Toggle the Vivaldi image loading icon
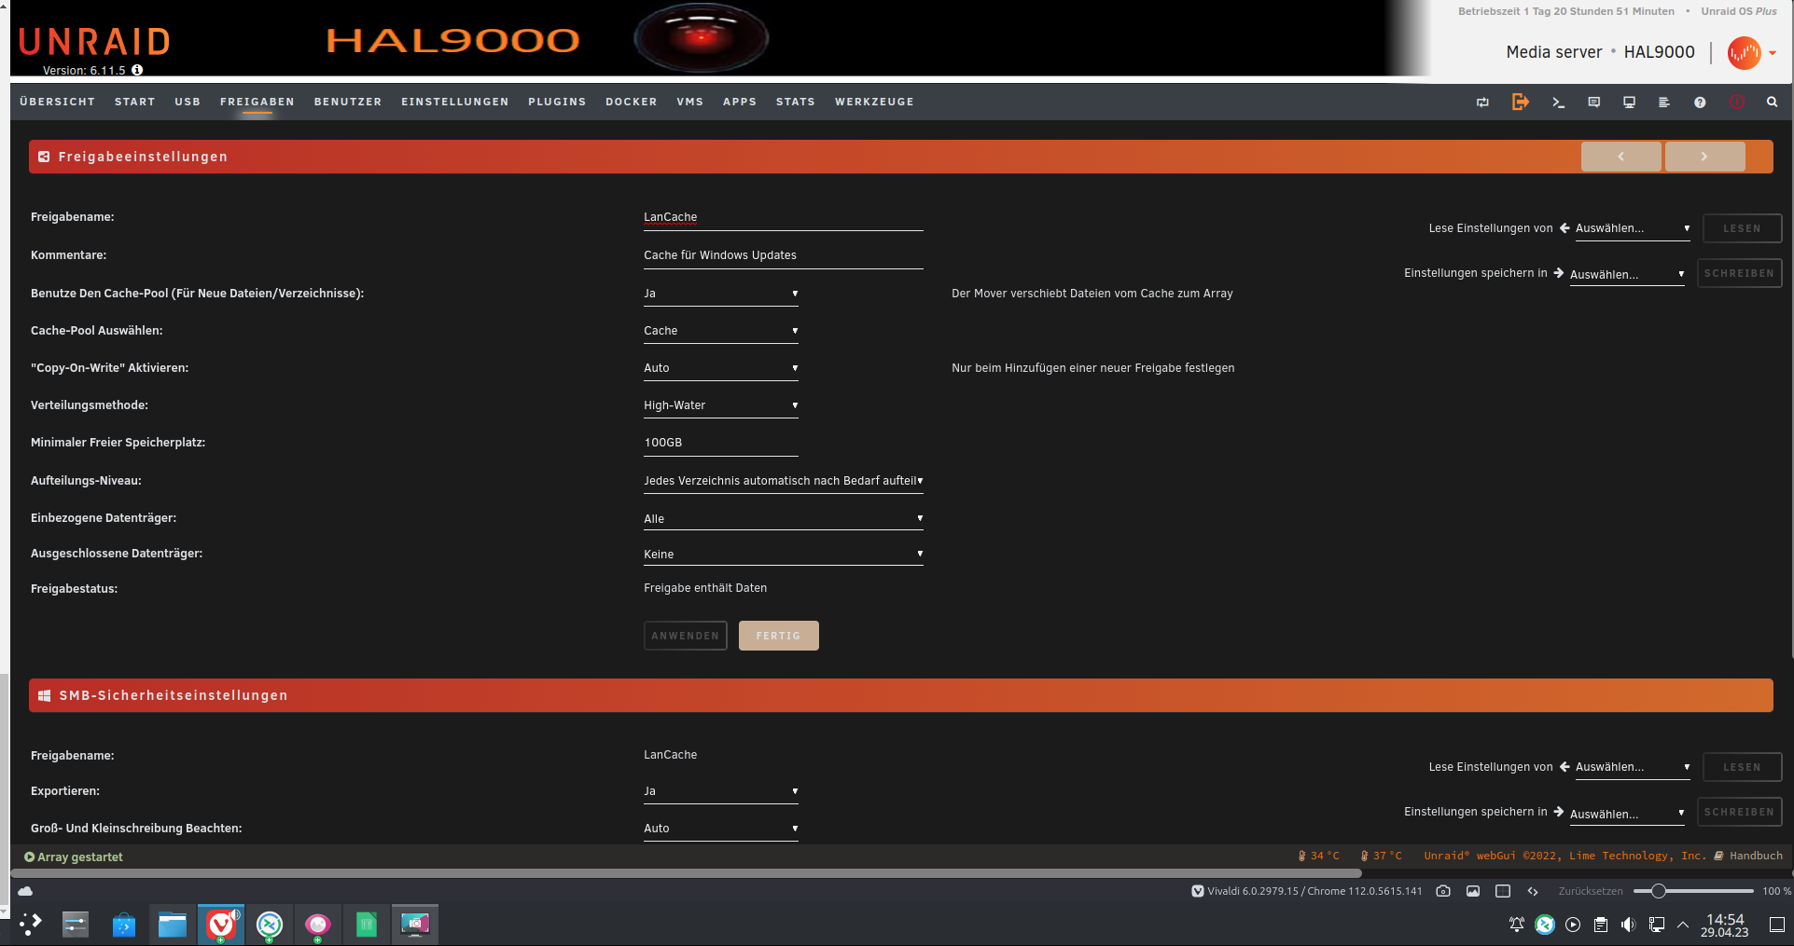1794x946 pixels. point(1473,891)
